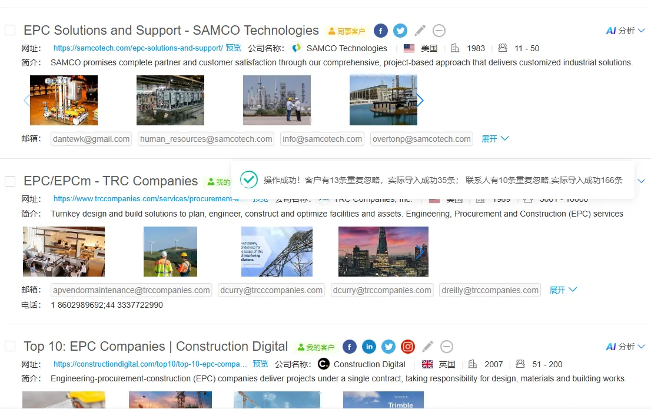Show next TRC Companies images with right arrow

tap(420, 251)
